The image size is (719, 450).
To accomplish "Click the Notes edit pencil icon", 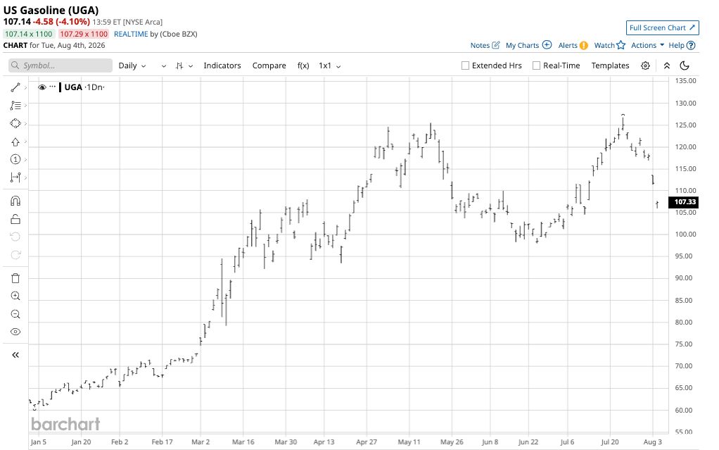I will pyautogui.click(x=496, y=45).
